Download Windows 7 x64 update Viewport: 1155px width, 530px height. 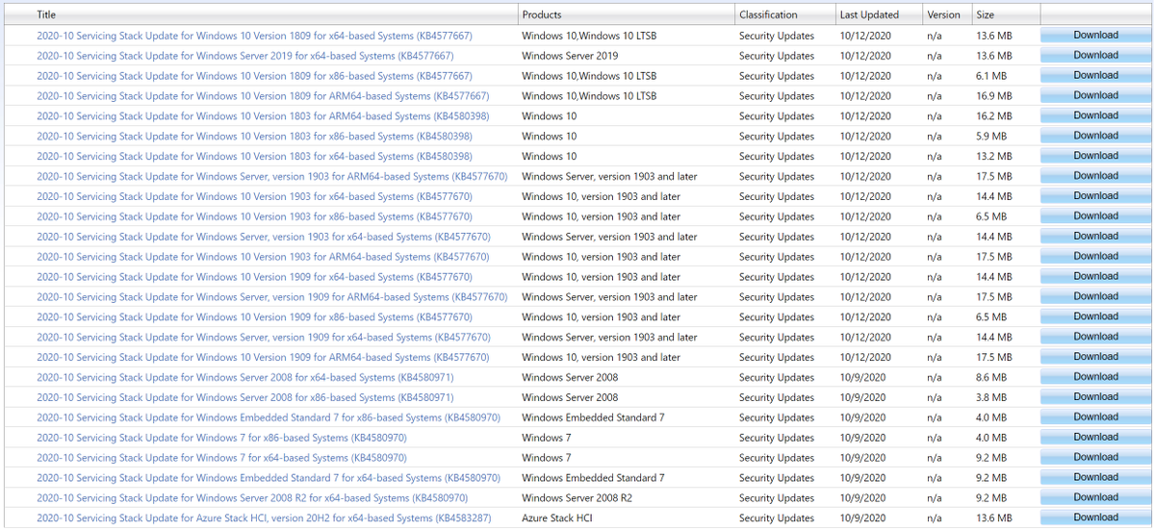[x=1096, y=459]
